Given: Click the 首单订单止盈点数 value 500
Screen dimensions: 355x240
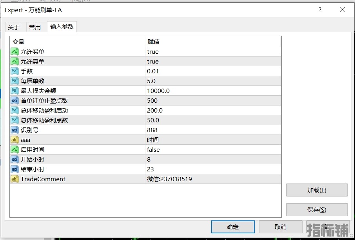Looking at the screenshot, I should point(152,101).
